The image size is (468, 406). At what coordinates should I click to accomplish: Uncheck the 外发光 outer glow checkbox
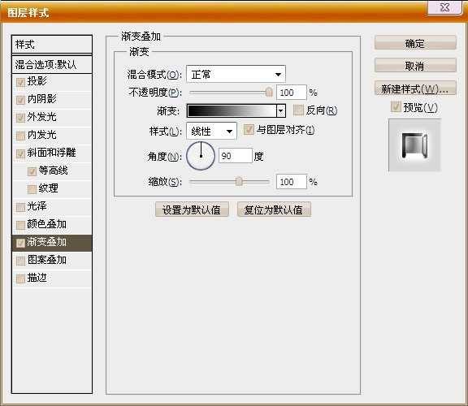[20, 118]
